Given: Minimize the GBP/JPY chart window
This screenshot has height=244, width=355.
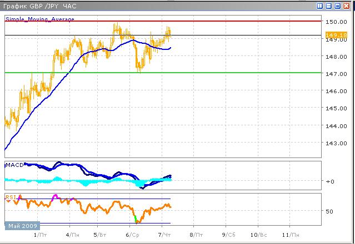Looking at the screenshot, I should point(329,6).
